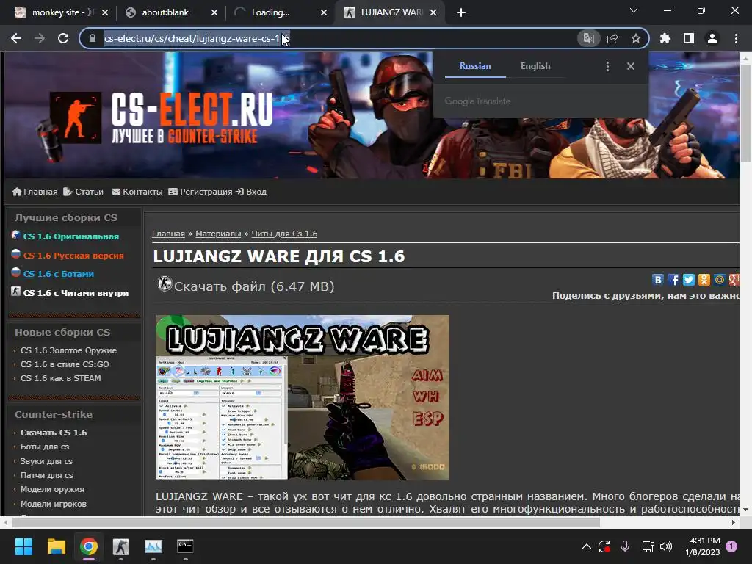Click the browser forward arrow
The width and height of the screenshot is (752, 564).
(40, 38)
